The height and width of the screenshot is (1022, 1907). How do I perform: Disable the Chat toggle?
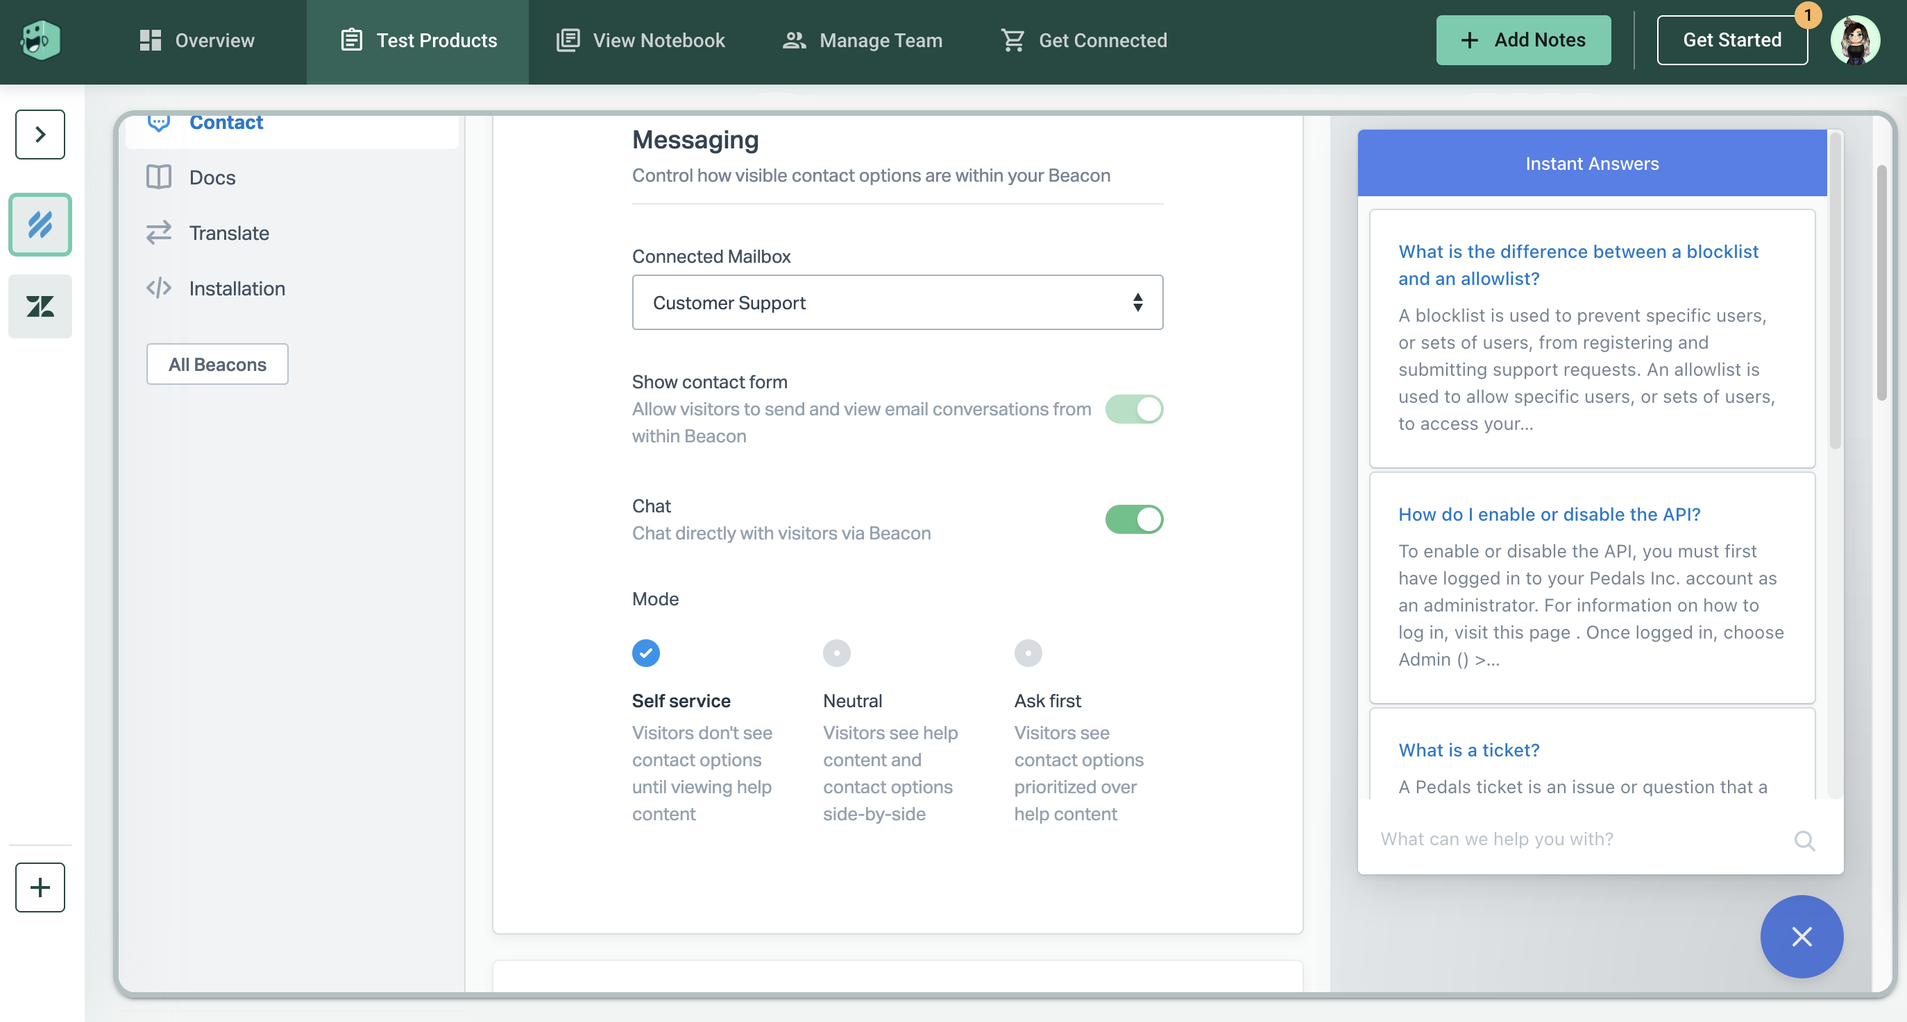point(1133,519)
